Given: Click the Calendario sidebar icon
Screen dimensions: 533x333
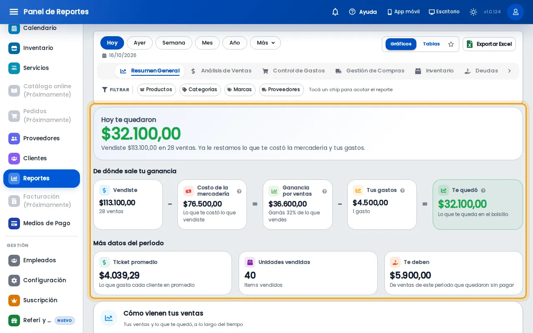Looking at the screenshot, I should pyautogui.click(x=14, y=28).
